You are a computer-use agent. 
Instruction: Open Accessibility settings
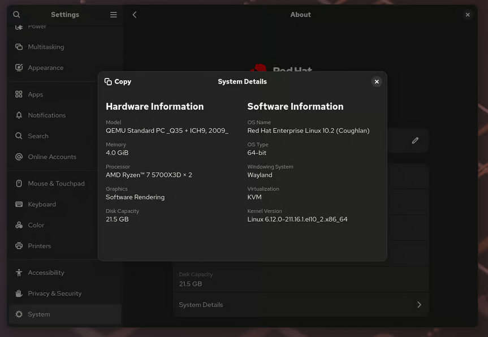point(65,273)
